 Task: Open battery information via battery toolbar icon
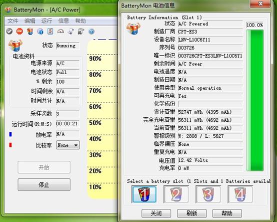point(30,32)
